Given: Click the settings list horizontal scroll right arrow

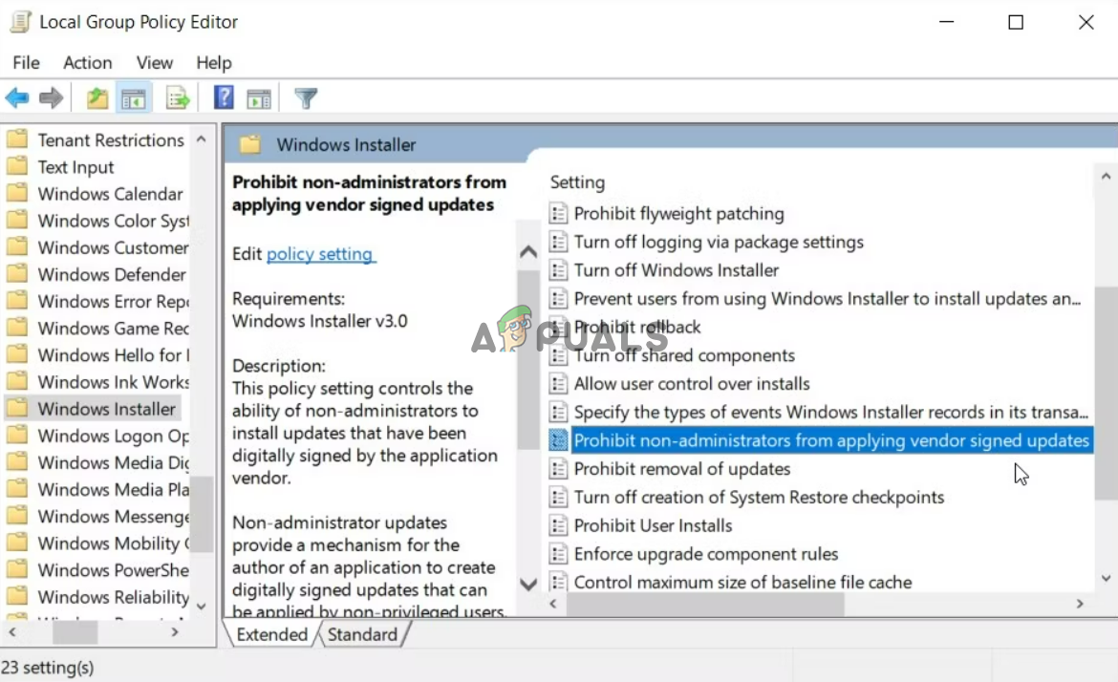Looking at the screenshot, I should 1080,604.
